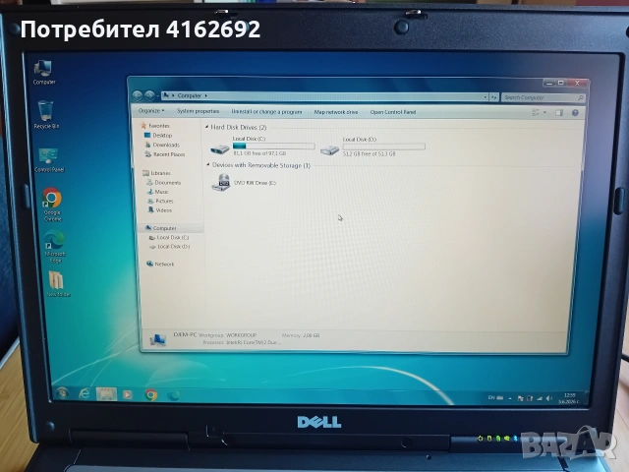Click the Windows Explorer taskbar button
The height and width of the screenshot is (472, 629).
point(106,394)
